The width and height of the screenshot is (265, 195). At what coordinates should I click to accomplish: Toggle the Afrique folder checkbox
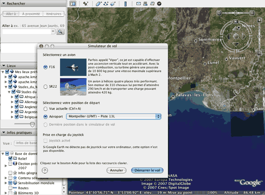(x=17, y=97)
